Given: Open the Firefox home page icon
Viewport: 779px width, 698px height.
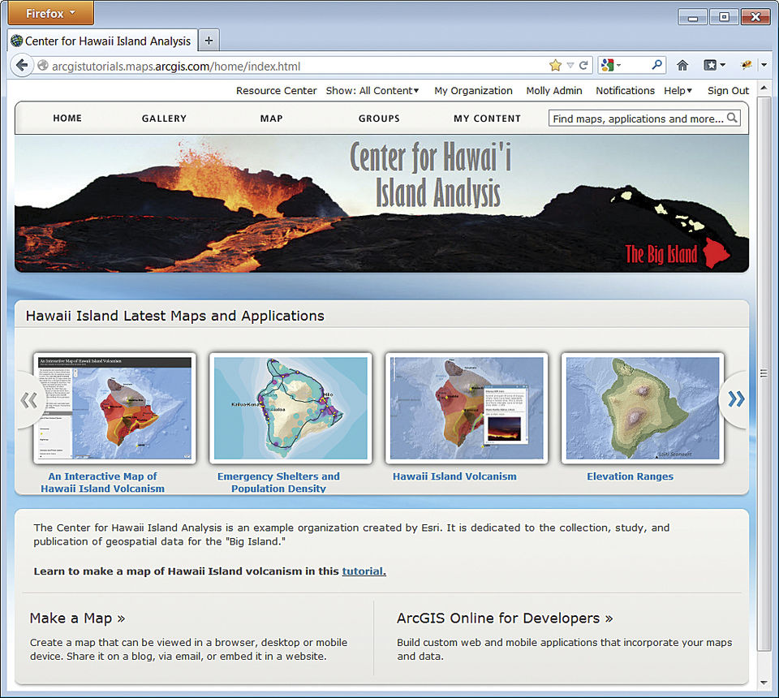Looking at the screenshot, I should 682,65.
